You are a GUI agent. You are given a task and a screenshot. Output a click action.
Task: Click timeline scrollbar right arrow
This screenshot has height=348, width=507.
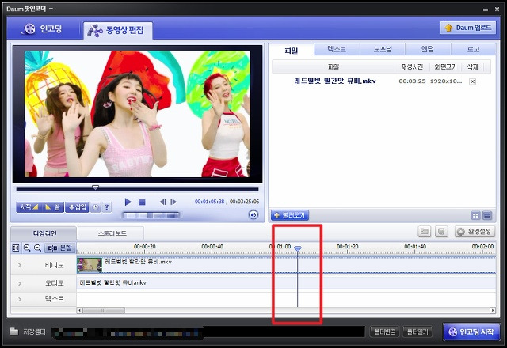point(493,311)
